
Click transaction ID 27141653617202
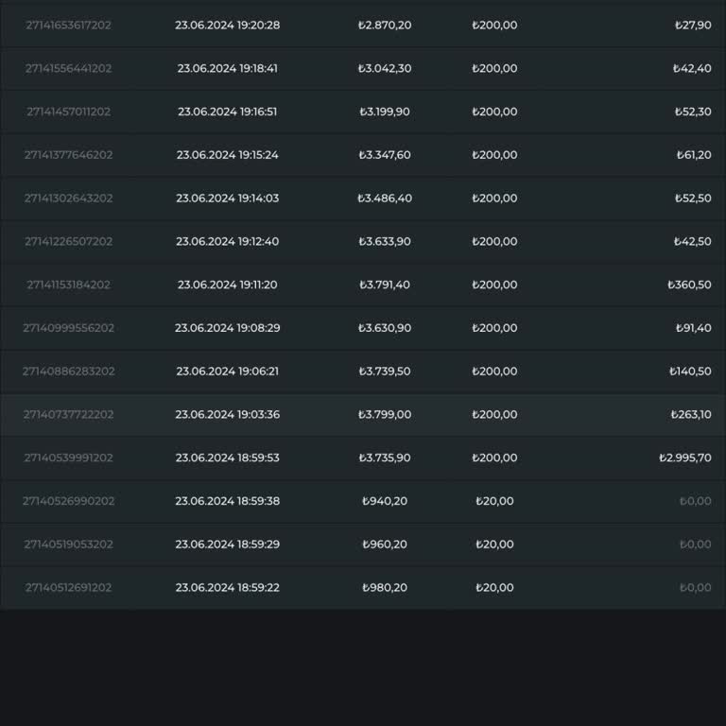coord(68,26)
